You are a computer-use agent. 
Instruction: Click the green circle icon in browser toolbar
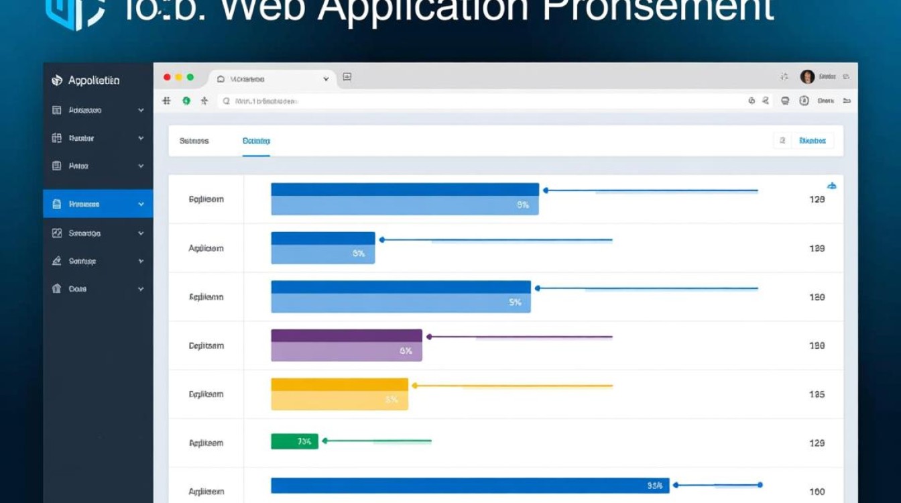click(186, 101)
